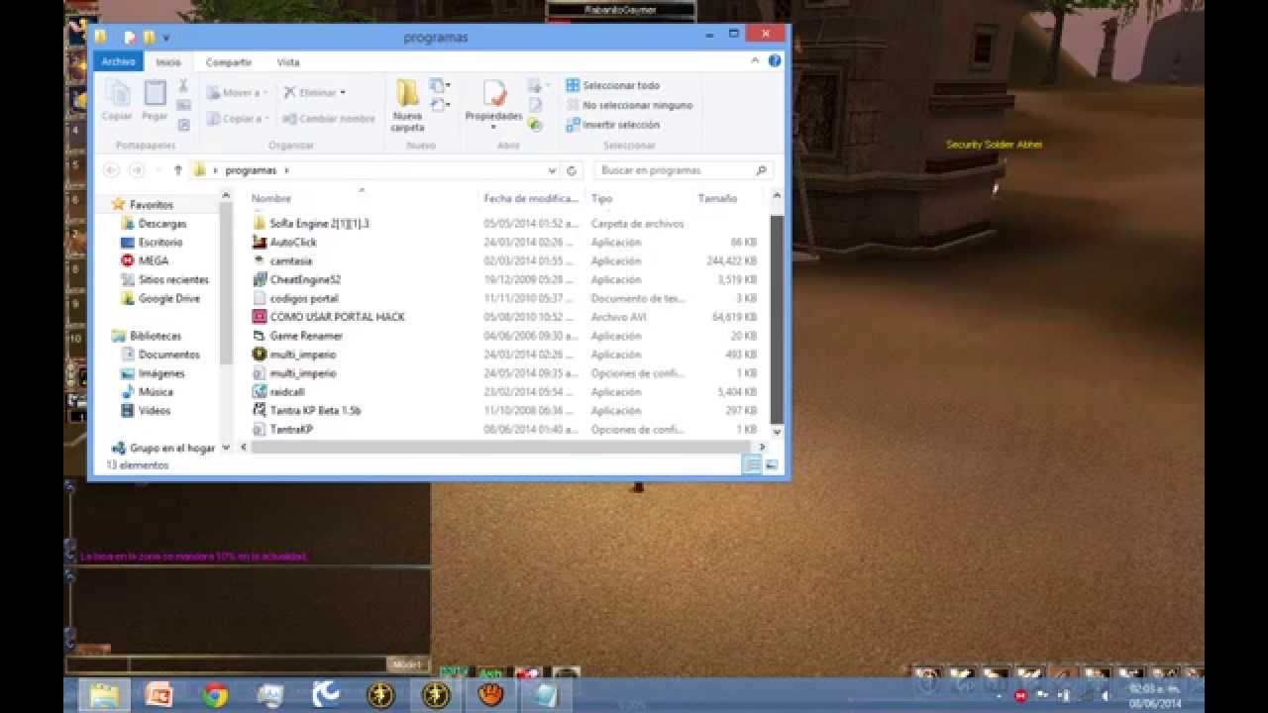The width and height of the screenshot is (1268, 713).
Task: Click the Cortar scissors icon
Action: click(x=183, y=86)
